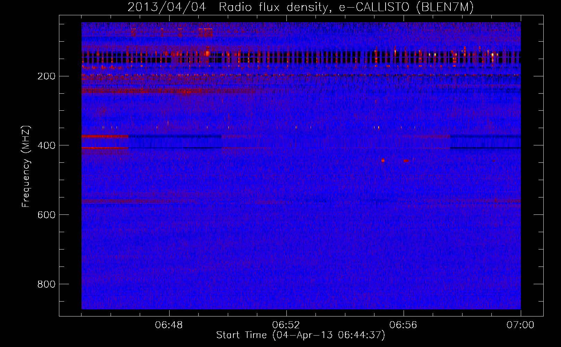
Task: Click the plot title with BLEN7M
Action: pos(301,7)
